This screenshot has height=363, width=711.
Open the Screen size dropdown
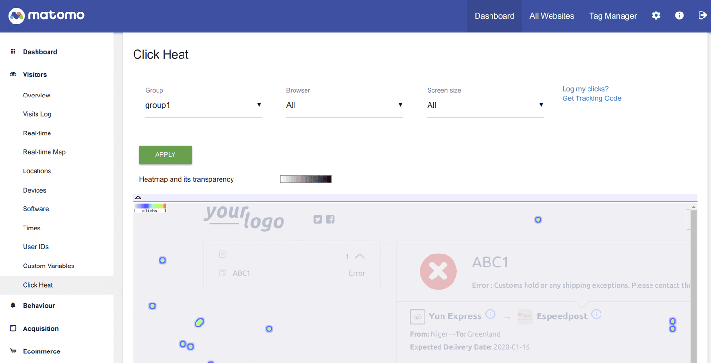[485, 105]
